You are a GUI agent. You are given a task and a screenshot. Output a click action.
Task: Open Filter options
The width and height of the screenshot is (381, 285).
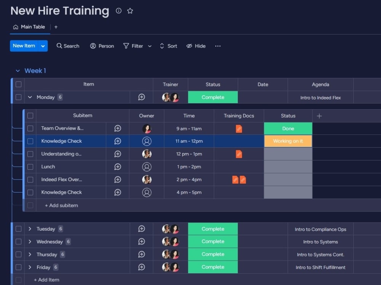pyautogui.click(x=133, y=46)
